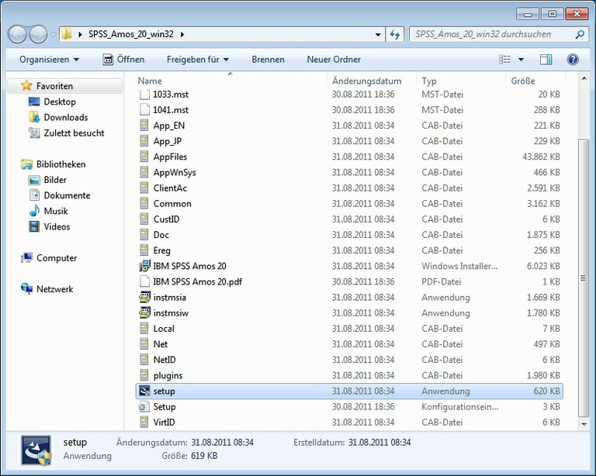Select the Common cabinet icon

144,203
